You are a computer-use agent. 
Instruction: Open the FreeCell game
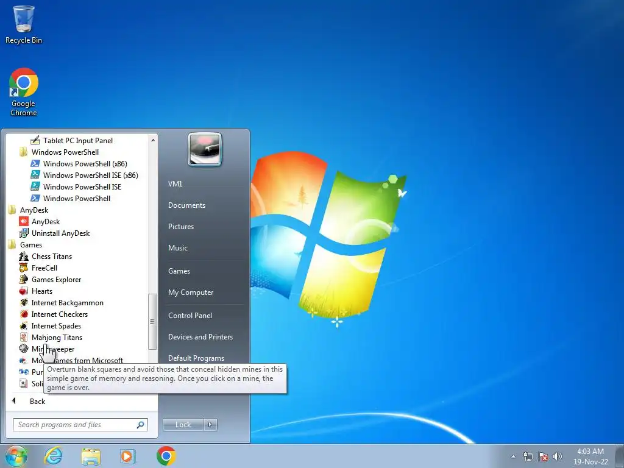(38, 268)
